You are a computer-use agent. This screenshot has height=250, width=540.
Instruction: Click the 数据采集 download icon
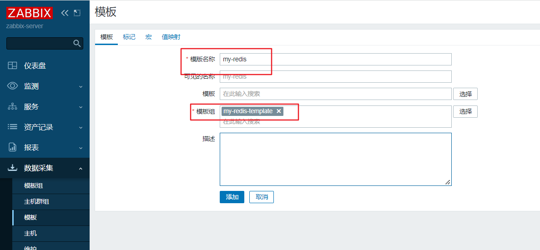12,168
